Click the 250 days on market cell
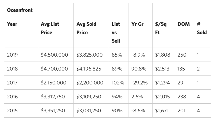The width and height of the screenshot is (216, 121). click(x=182, y=55)
